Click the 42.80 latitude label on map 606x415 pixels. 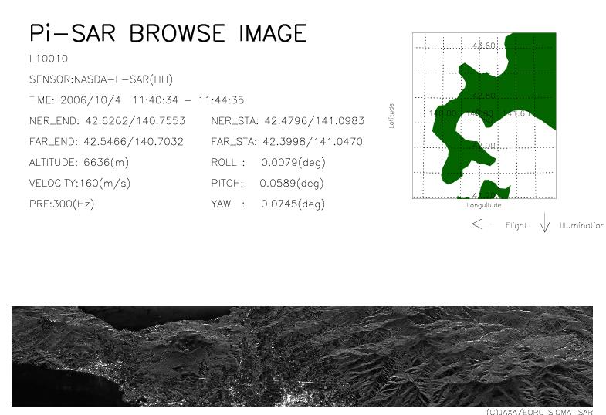[483, 96]
